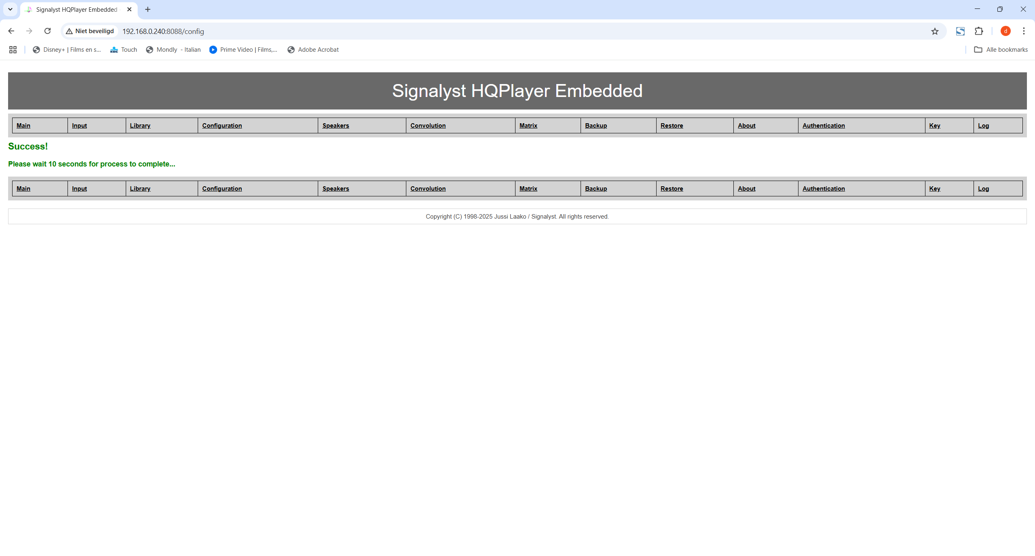The height and width of the screenshot is (556, 1035).
Task: Open Library in the bottom navigation
Action: 140,189
